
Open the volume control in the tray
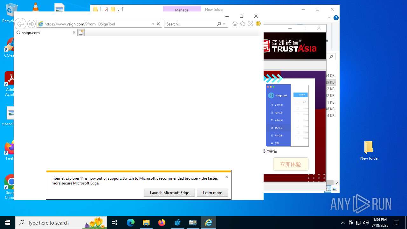pyautogui.click(x=366, y=223)
